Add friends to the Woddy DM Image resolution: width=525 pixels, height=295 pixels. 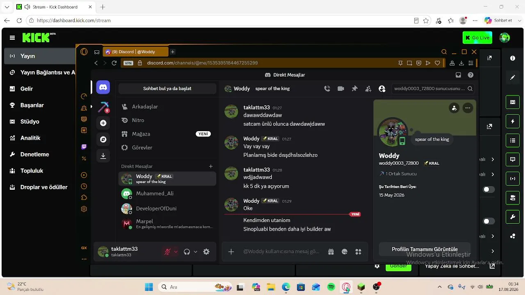click(x=368, y=88)
